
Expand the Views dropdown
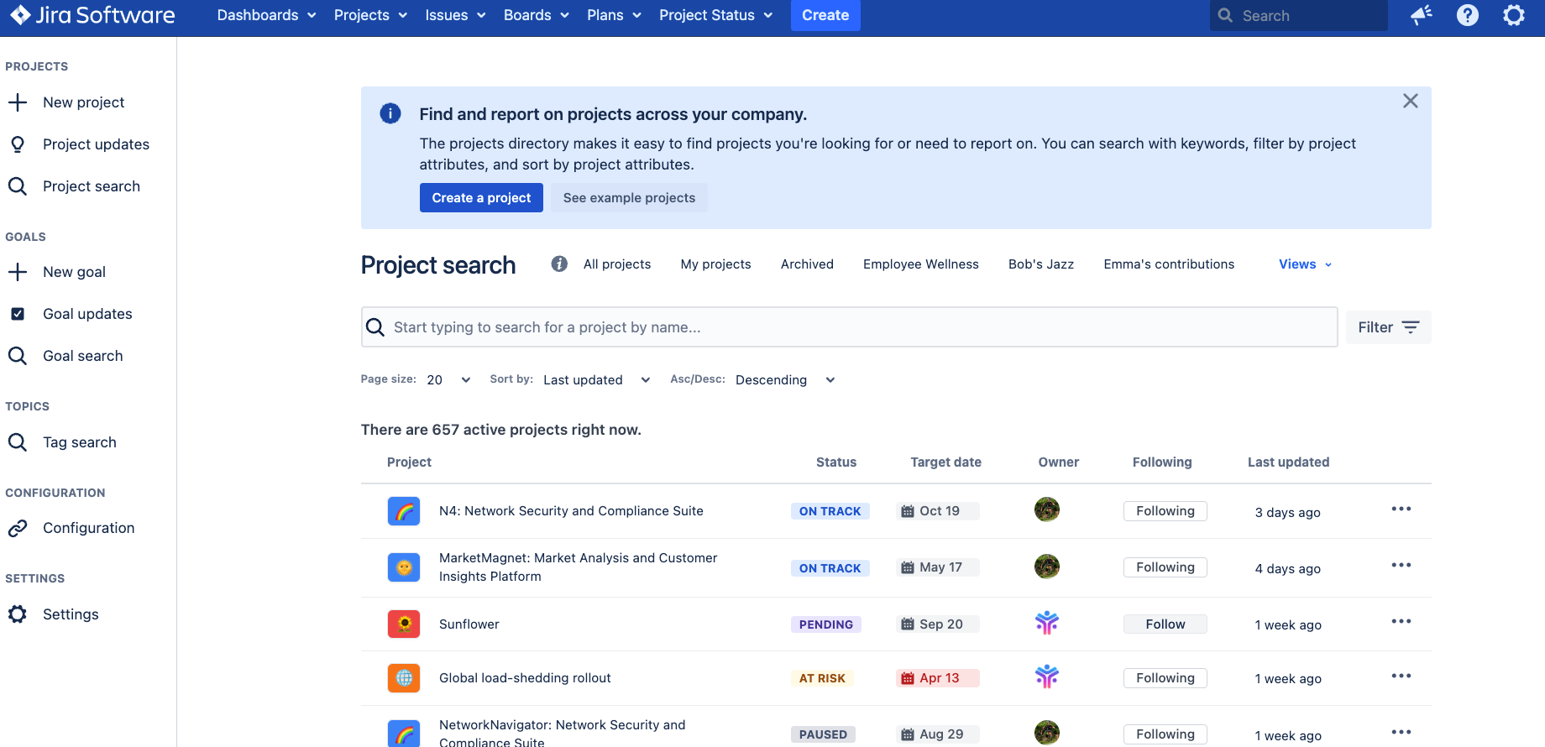(x=1305, y=264)
